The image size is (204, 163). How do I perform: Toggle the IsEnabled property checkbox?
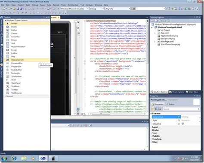pyautogui.click(x=182, y=124)
